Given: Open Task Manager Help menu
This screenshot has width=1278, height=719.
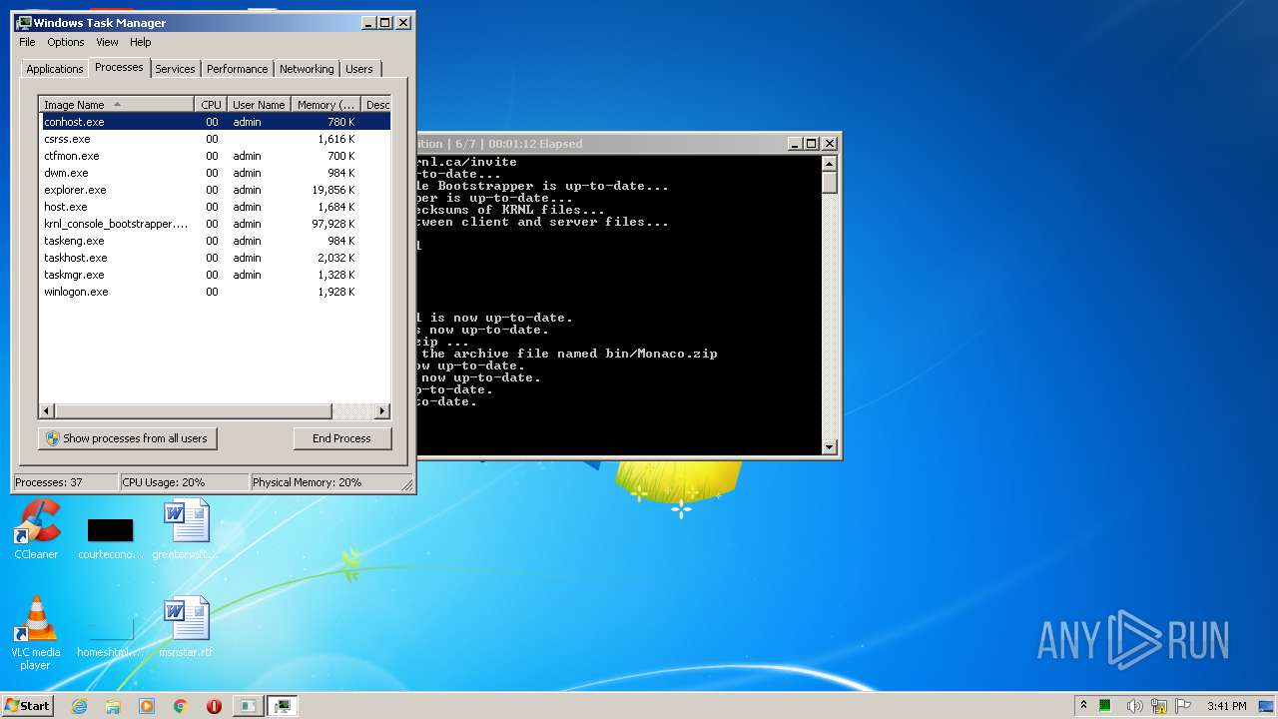Looking at the screenshot, I should pos(141,42).
